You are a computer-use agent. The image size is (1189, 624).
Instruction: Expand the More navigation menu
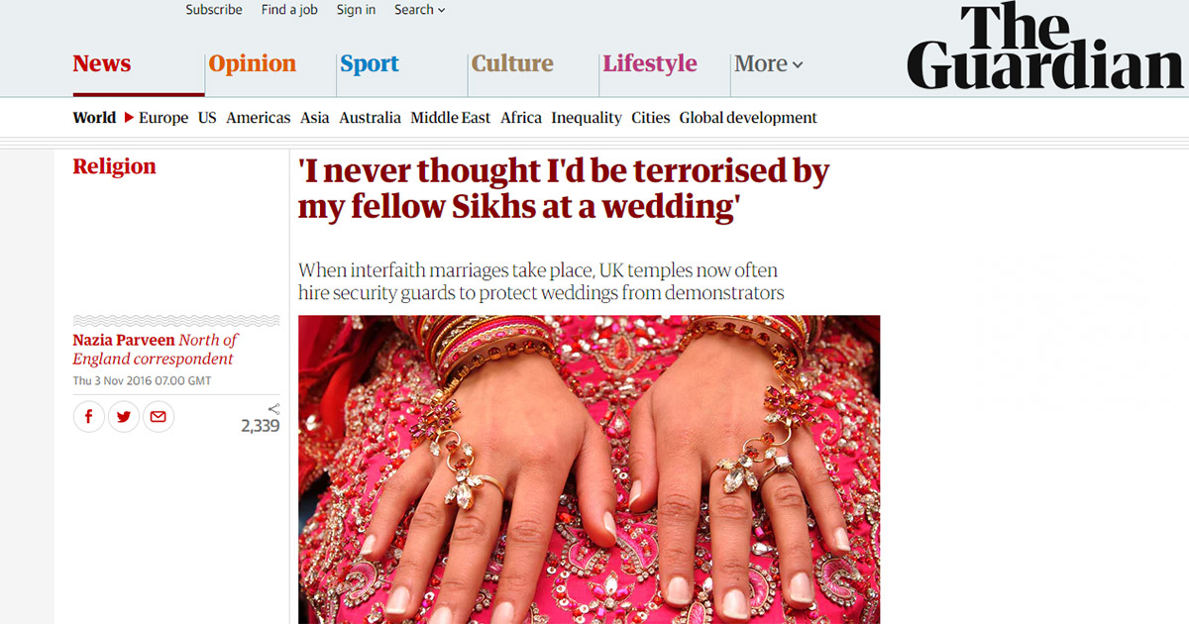tap(768, 64)
